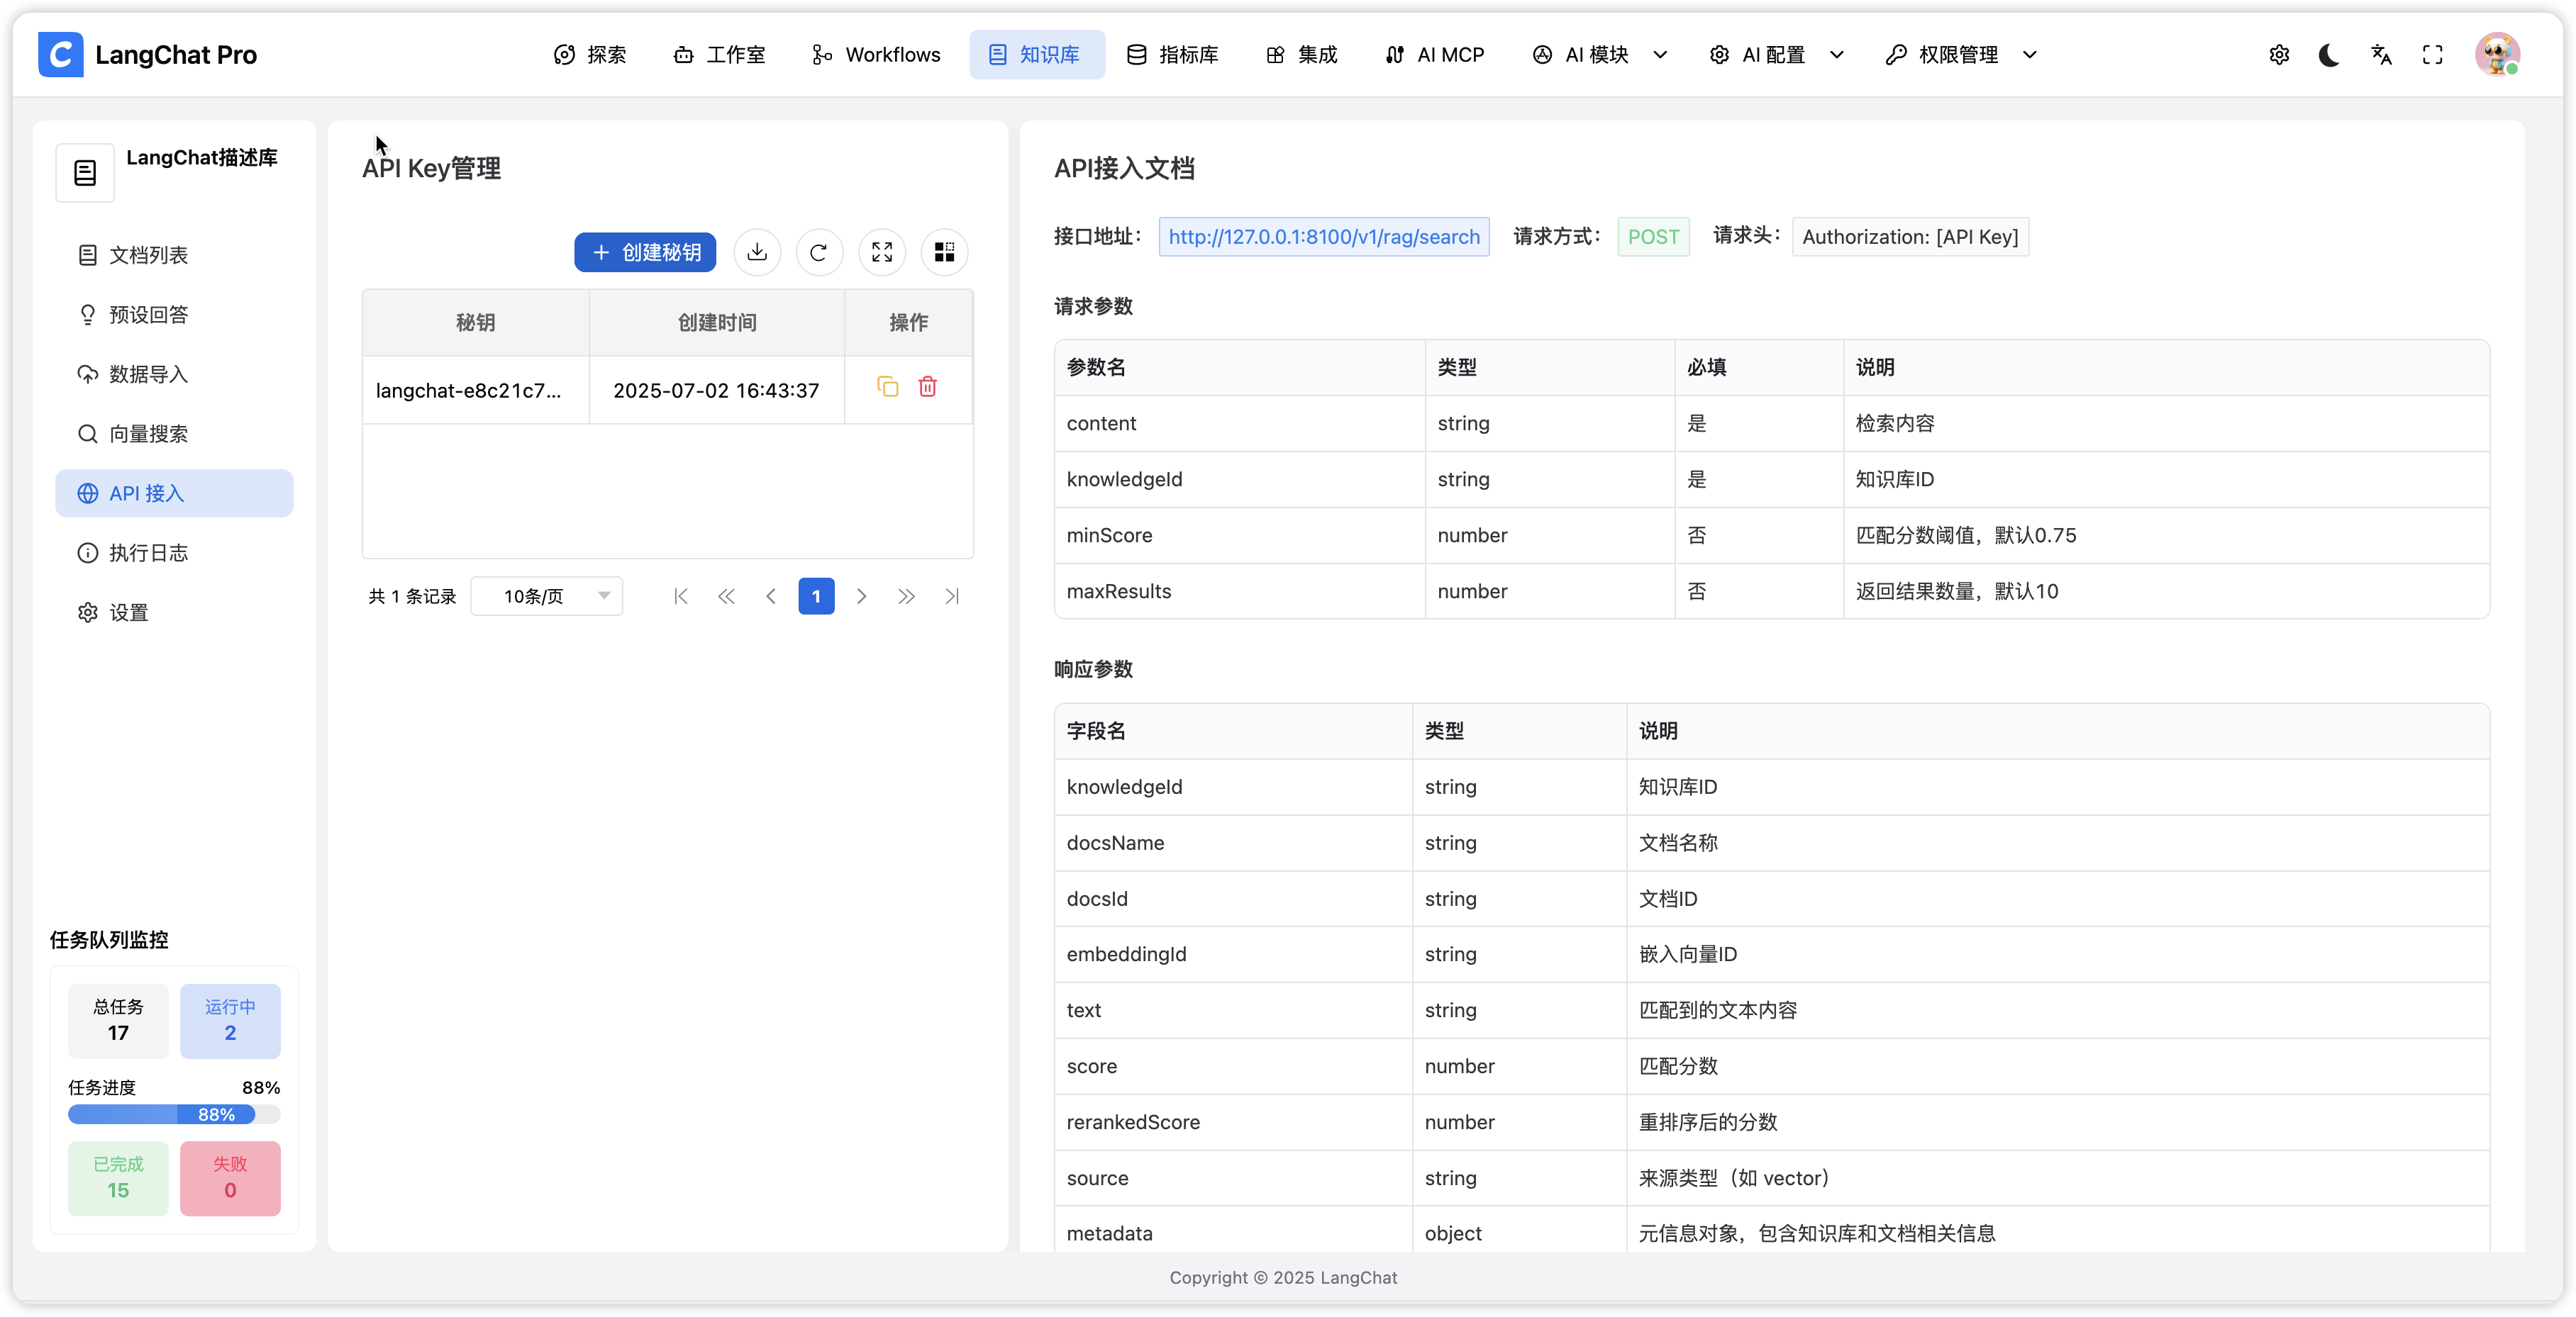Image resolution: width=2576 pixels, height=1317 pixels.
Task: Expand the 权限管理 menu
Action: coord(1960,55)
